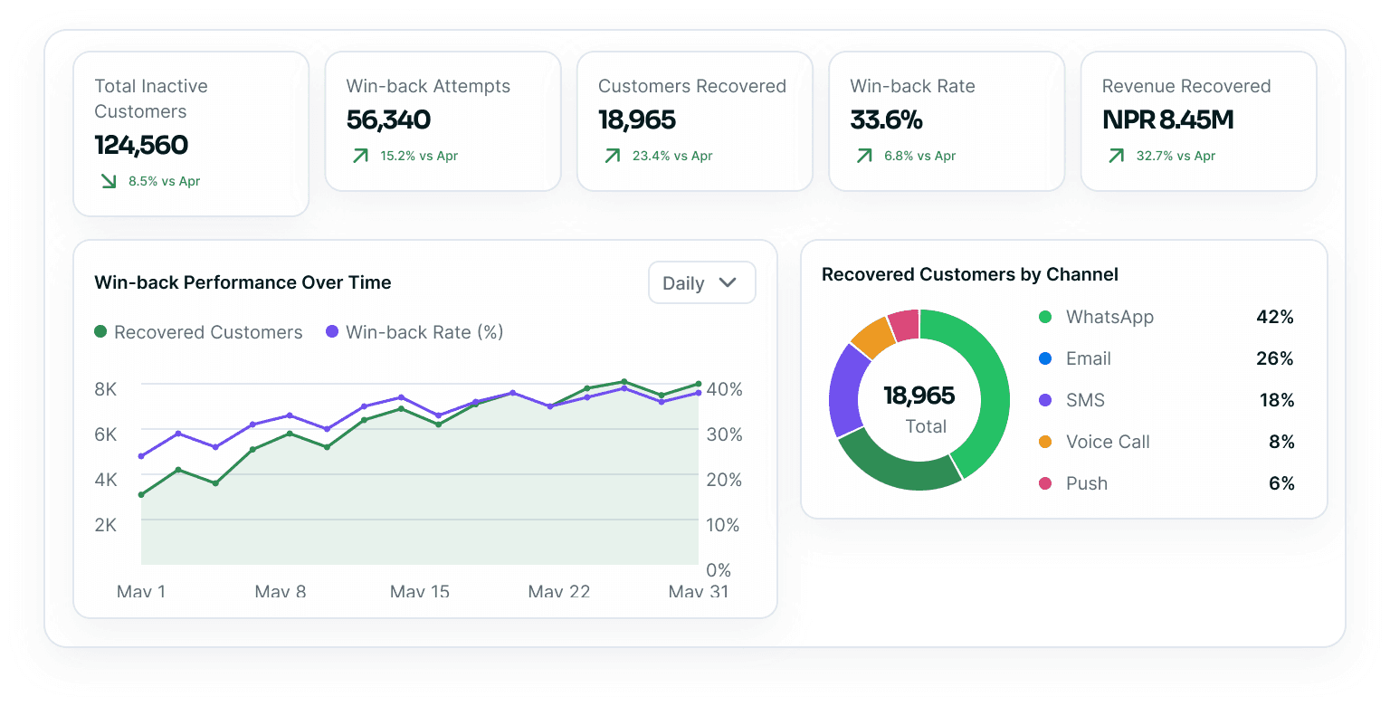Toggle the Win-back Rate (%) legend item

(x=414, y=332)
